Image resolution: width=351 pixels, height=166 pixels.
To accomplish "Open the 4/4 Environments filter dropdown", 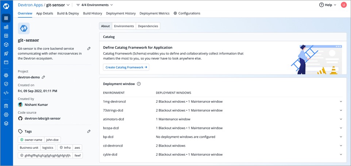I will coord(95,5).
